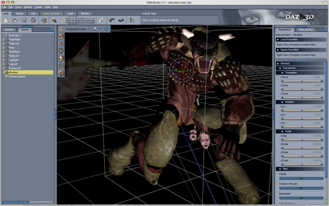Collapse the Scale group triangle
Image resolution: width=329 pixels, height=206 pixels.
(282, 131)
